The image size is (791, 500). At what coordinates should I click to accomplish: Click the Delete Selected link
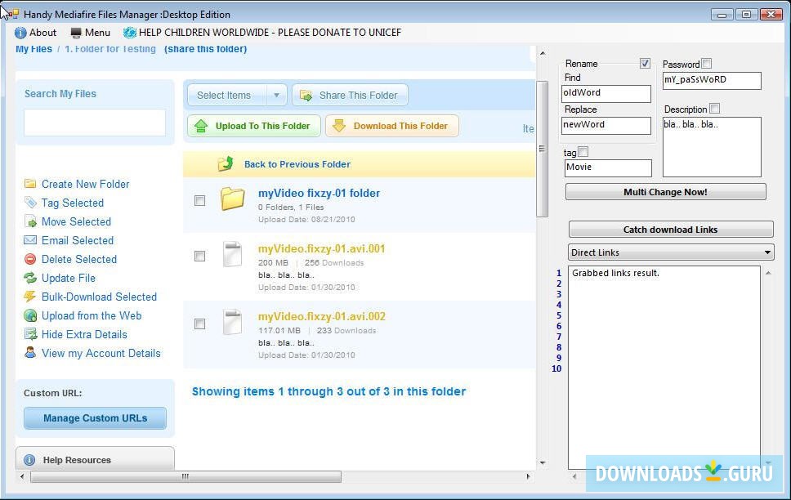click(x=79, y=259)
